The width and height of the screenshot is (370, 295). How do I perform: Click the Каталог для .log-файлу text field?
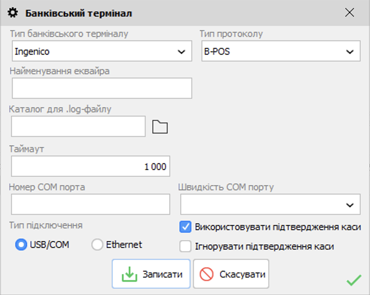pos(77,126)
